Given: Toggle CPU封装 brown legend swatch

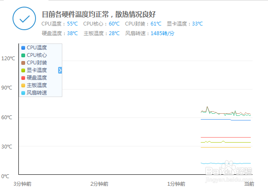Looking at the screenshot, I should click(x=23, y=63).
